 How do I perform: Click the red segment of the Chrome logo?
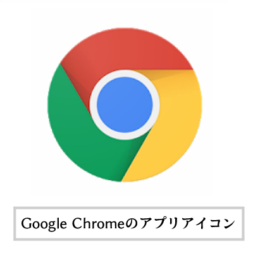click(126, 49)
